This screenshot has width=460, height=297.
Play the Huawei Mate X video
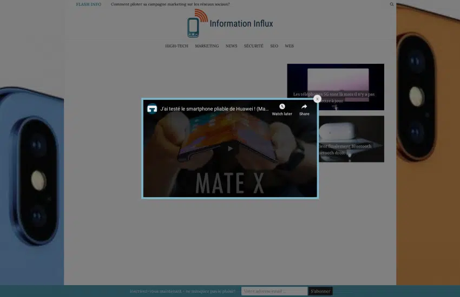pyautogui.click(x=230, y=148)
